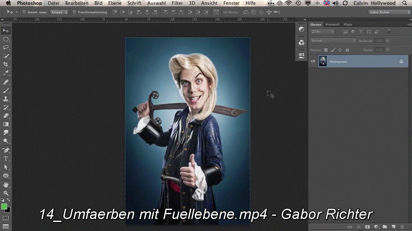Viewport: 412px width, 231px height.
Task: Lock layer position
Action: [340, 50]
